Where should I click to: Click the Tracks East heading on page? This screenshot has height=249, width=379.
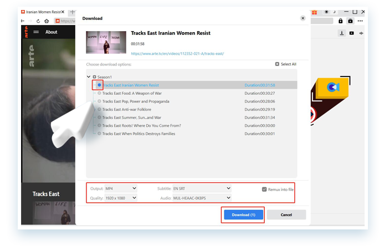46,194
